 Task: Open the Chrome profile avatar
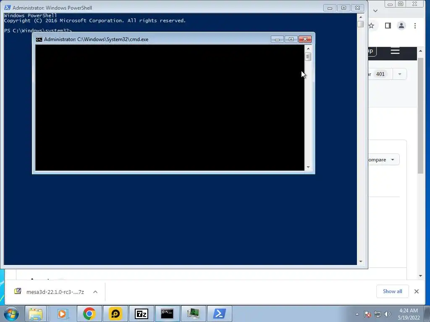pos(401,26)
